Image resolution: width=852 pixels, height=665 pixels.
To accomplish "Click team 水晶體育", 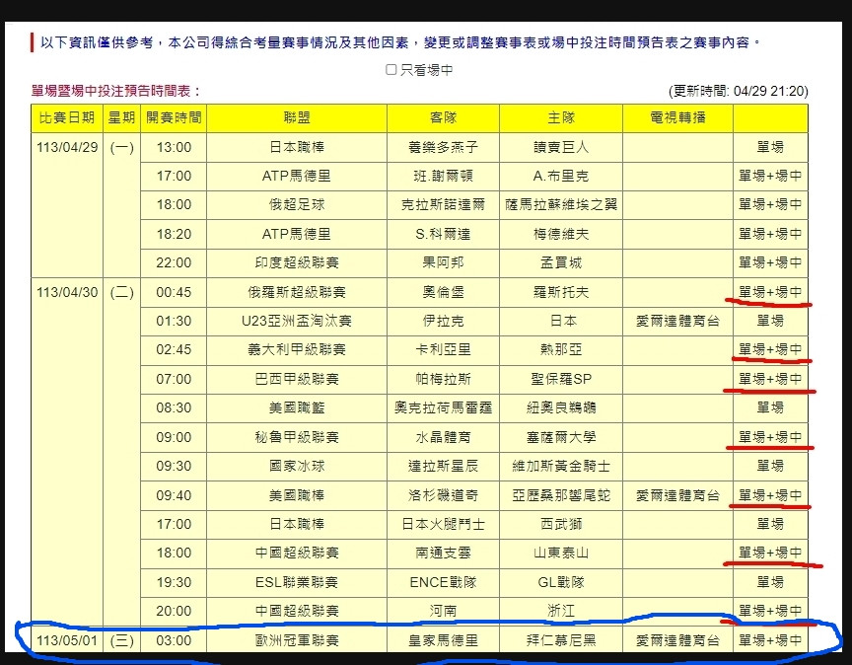I will 444,438.
